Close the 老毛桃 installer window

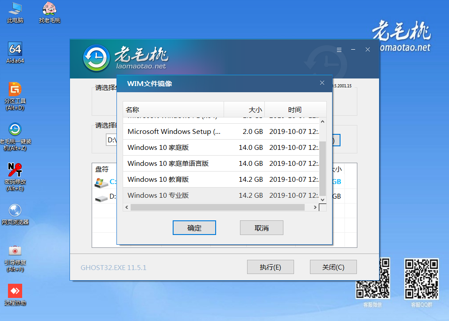pyautogui.click(x=368, y=50)
